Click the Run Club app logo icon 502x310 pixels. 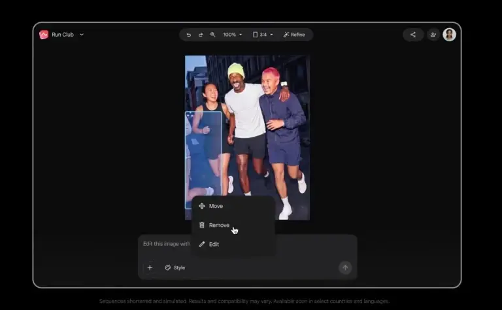click(44, 35)
